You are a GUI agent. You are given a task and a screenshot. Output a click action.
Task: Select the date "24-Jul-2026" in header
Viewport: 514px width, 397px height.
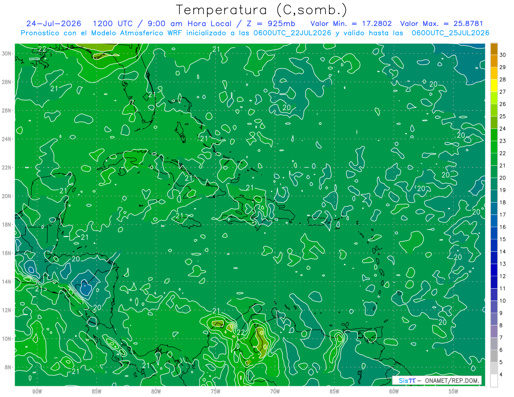(54, 24)
